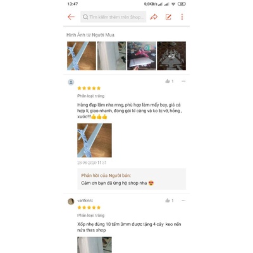Open third buyer photo with red plane
Image resolution: width=253 pixels, height=253 pixels.
pos(142,56)
